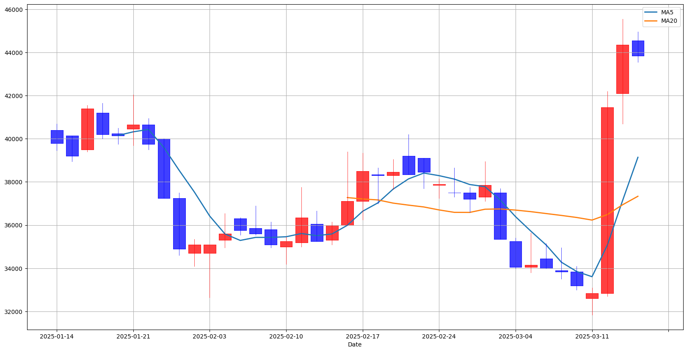Click the 2025-03-04 date tick label
This screenshot has width=687, height=352.
coord(516,336)
